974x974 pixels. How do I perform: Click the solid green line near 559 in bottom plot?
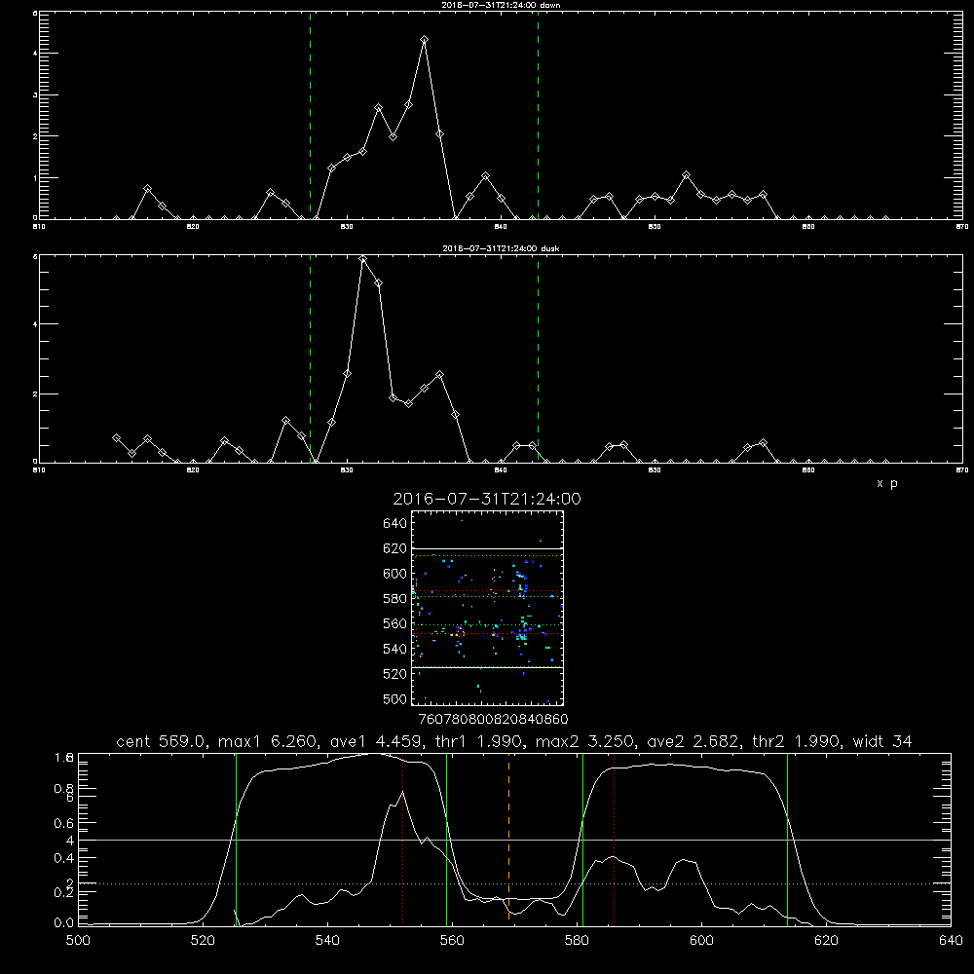pyautogui.click(x=447, y=839)
